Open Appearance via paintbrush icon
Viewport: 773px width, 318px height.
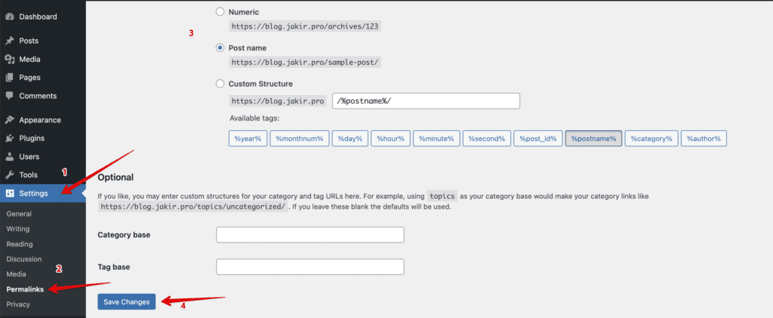[x=9, y=120]
